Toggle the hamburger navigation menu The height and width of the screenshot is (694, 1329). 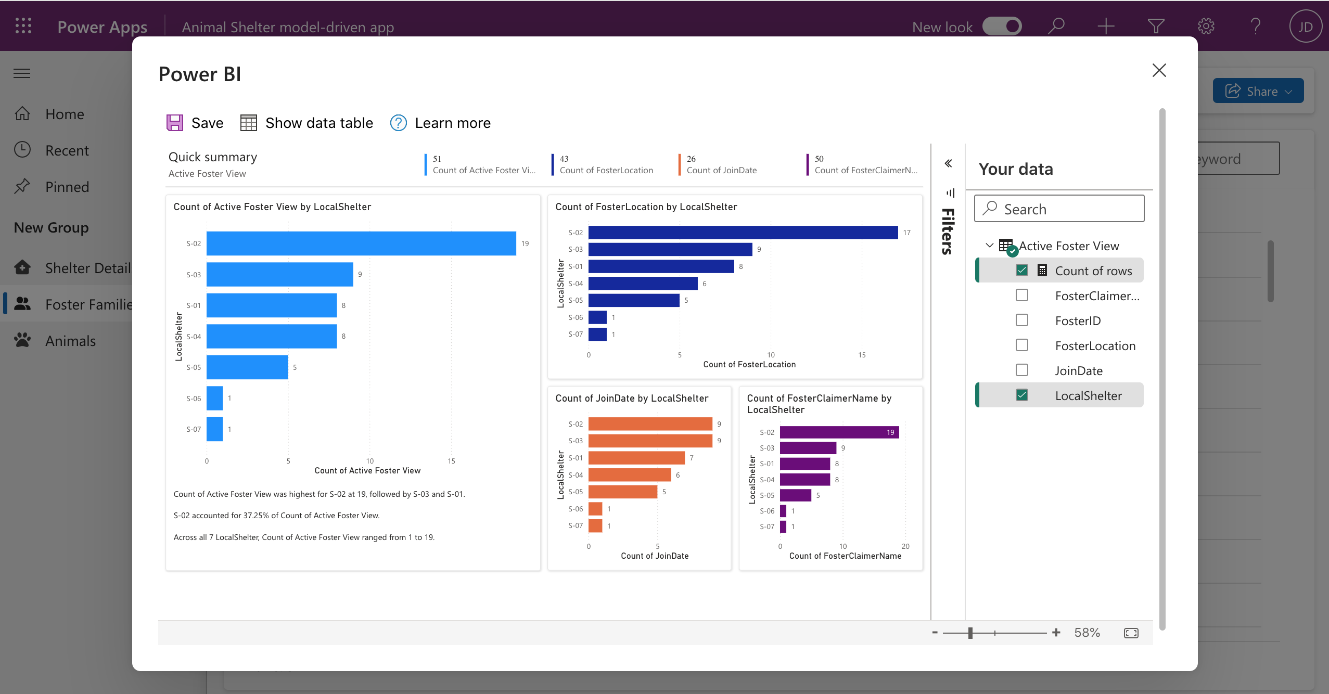22,73
